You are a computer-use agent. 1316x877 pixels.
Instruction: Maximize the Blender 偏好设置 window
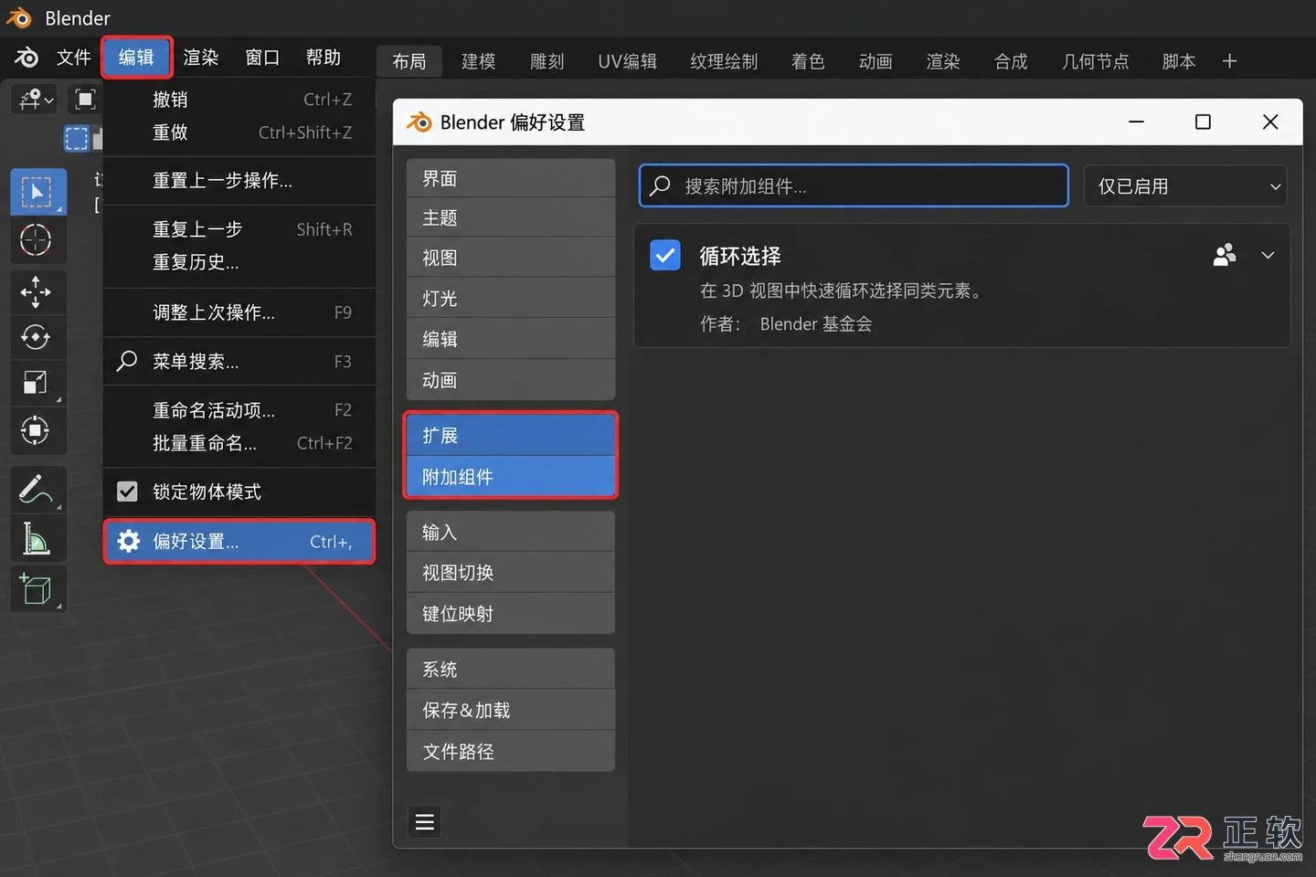click(1203, 122)
